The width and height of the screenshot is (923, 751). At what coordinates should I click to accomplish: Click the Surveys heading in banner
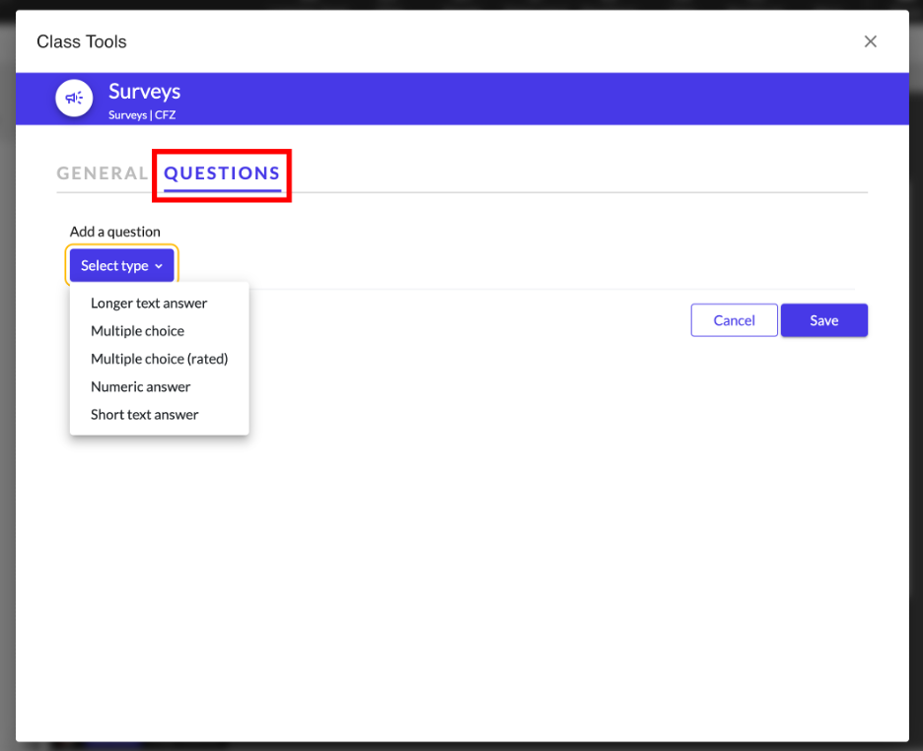coord(144,92)
